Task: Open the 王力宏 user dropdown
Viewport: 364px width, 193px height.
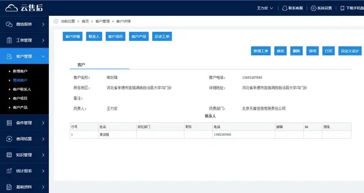Action: (265, 8)
